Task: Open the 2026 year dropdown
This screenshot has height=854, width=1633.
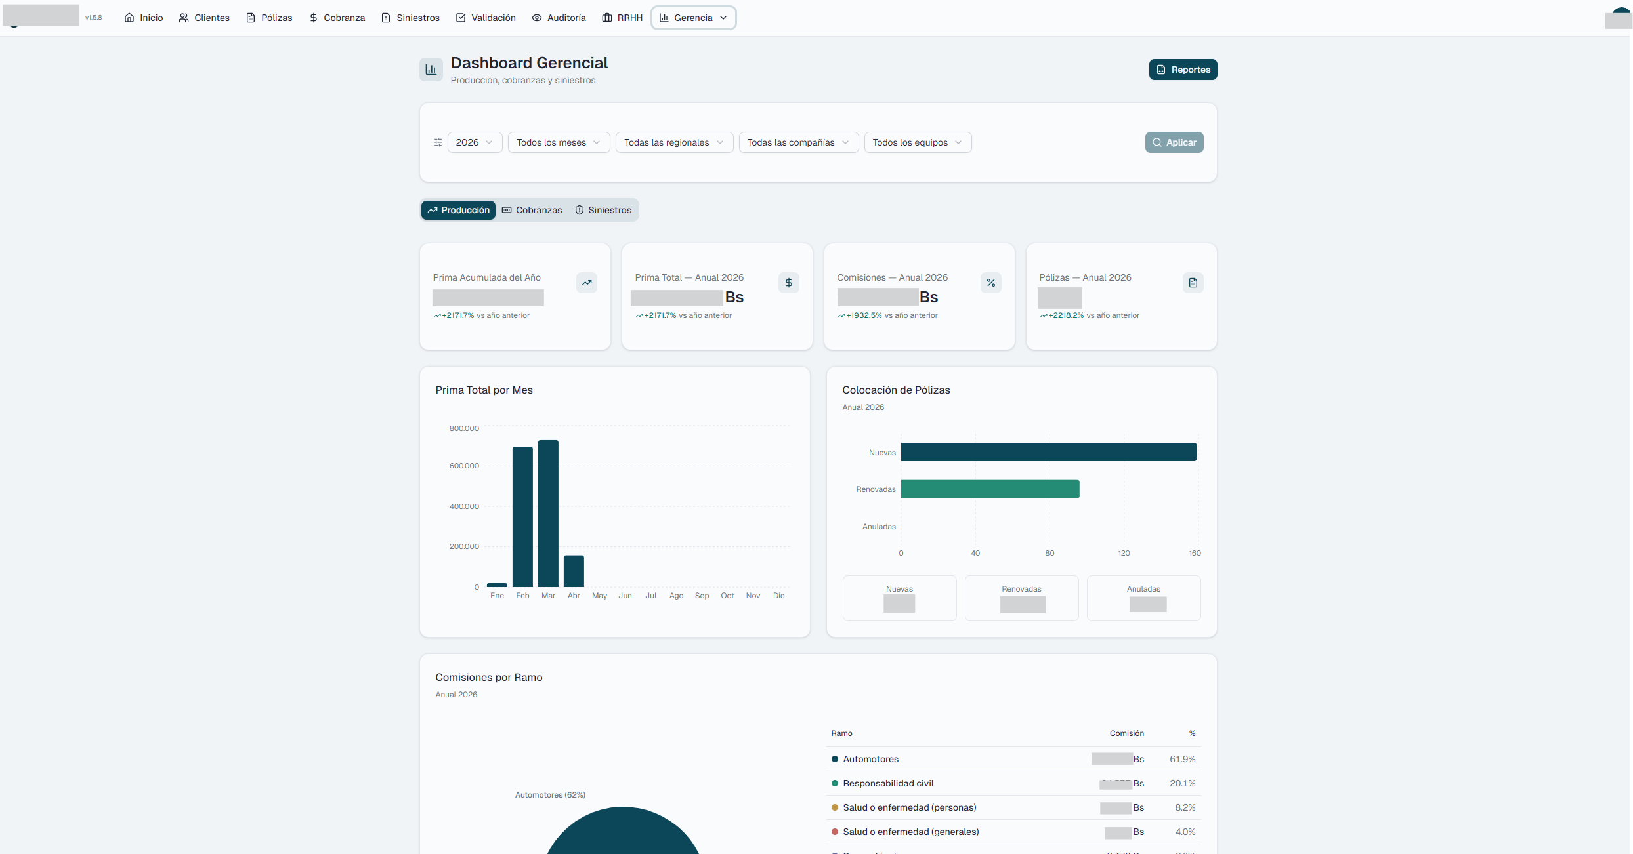Action: pos(475,142)
